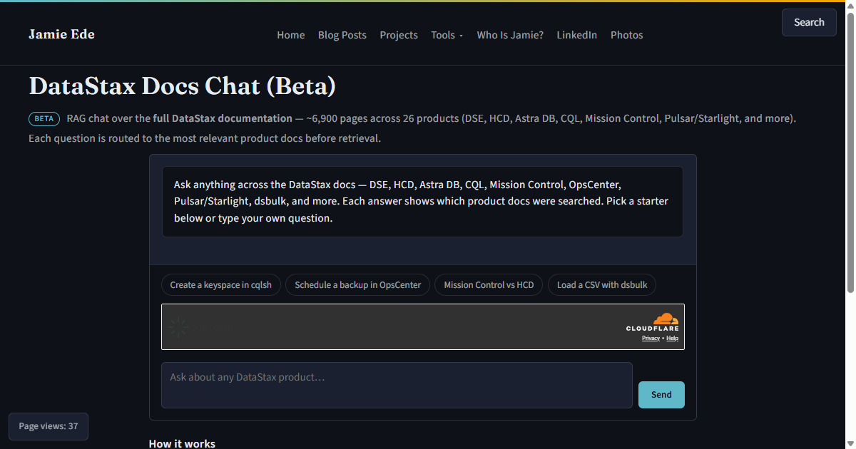
Task: Click the Page views: 37 badge
Action: 49,426
